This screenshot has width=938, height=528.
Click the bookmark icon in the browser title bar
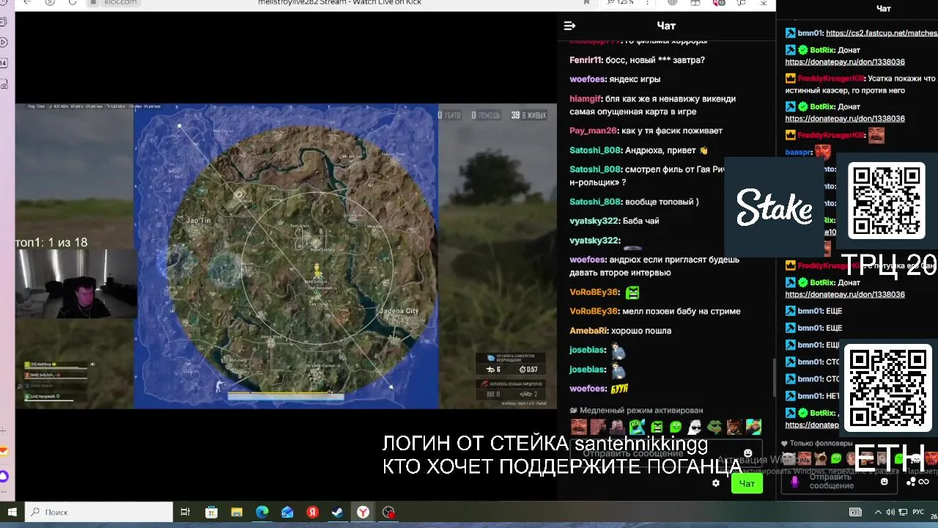586,2
